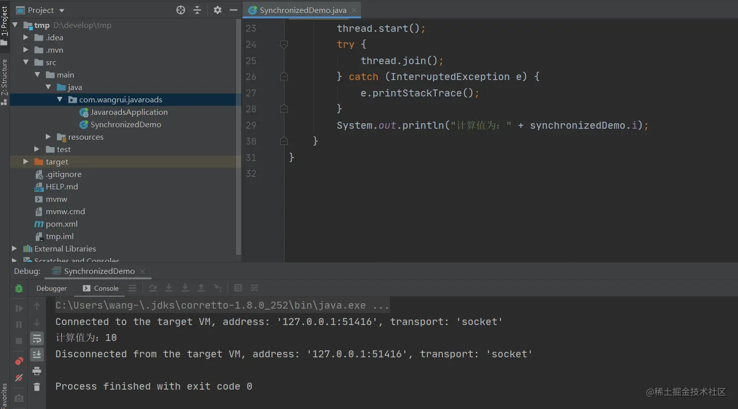Click the Evaluate Expression calculator icon
Viewport: 738px width, 409px height.
pos(238,288)
